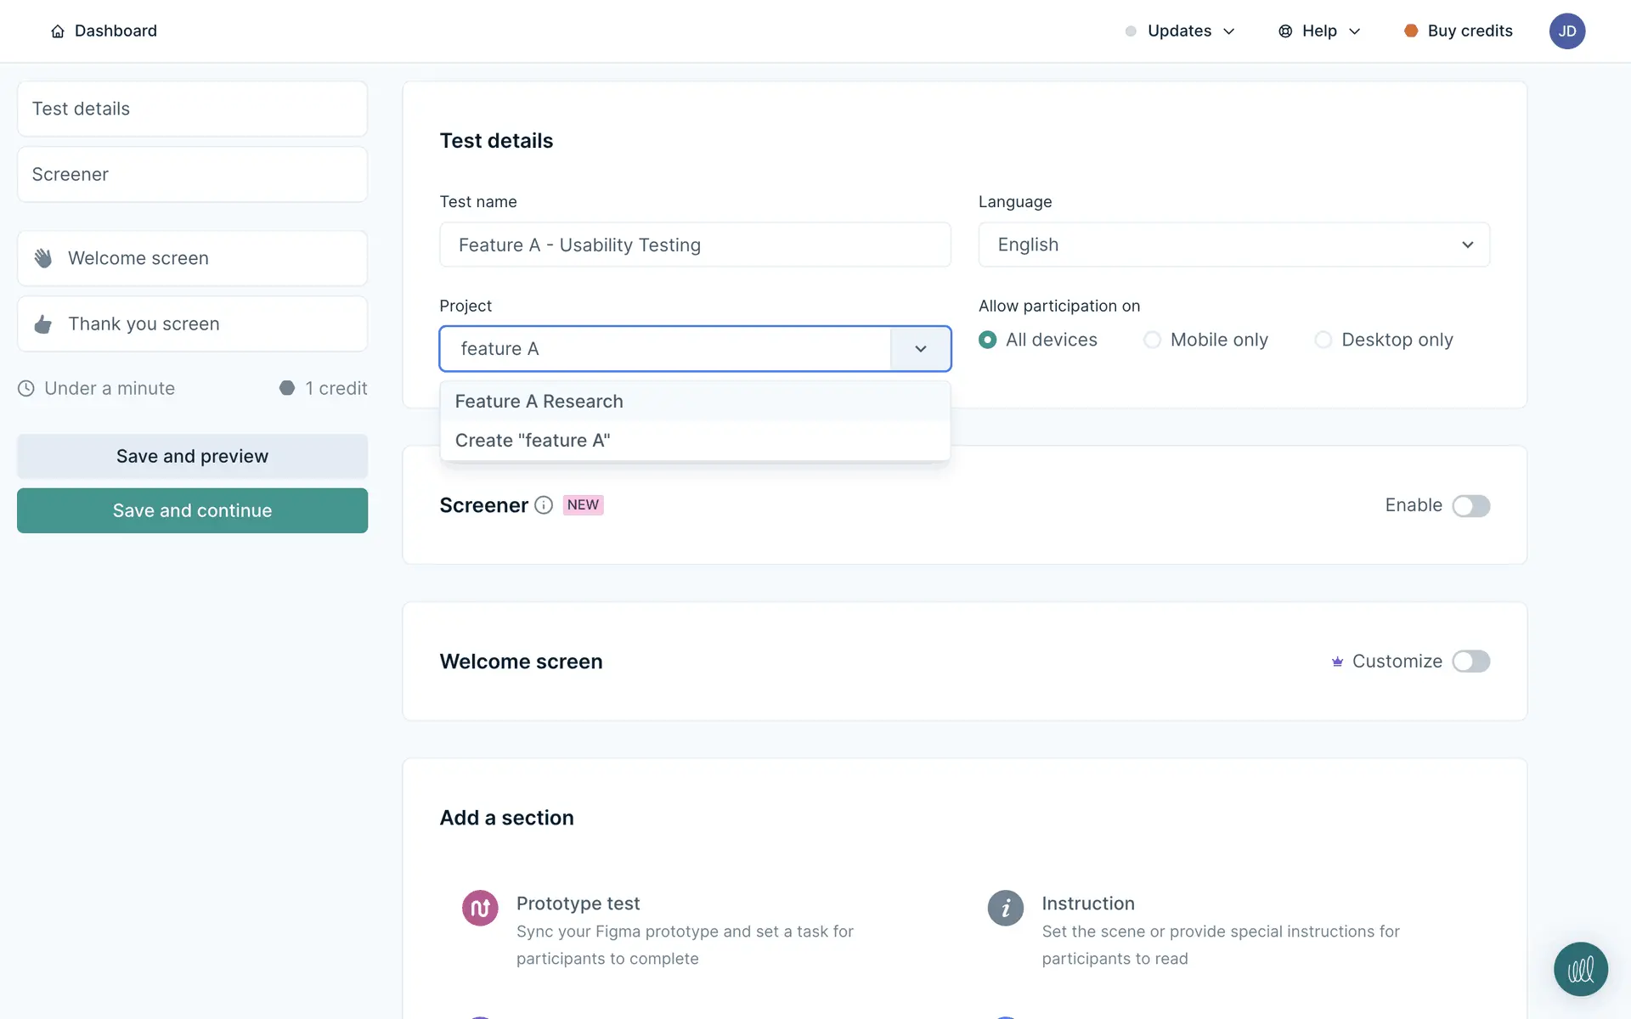Click the Screener info icon
This screenshot has width=1631, height=1019.
[544, 505]
